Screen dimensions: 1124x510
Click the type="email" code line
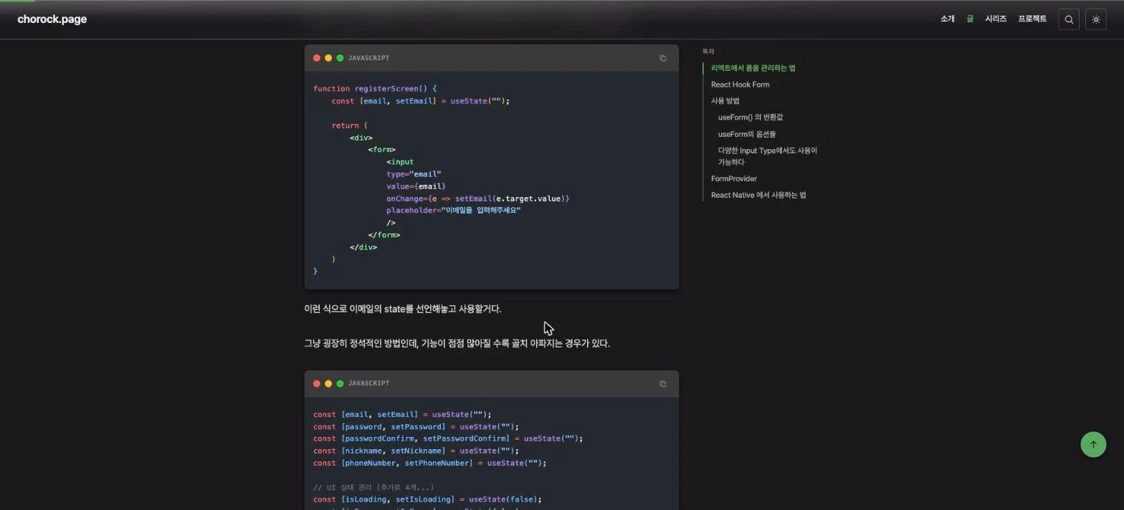coord(414,174)
